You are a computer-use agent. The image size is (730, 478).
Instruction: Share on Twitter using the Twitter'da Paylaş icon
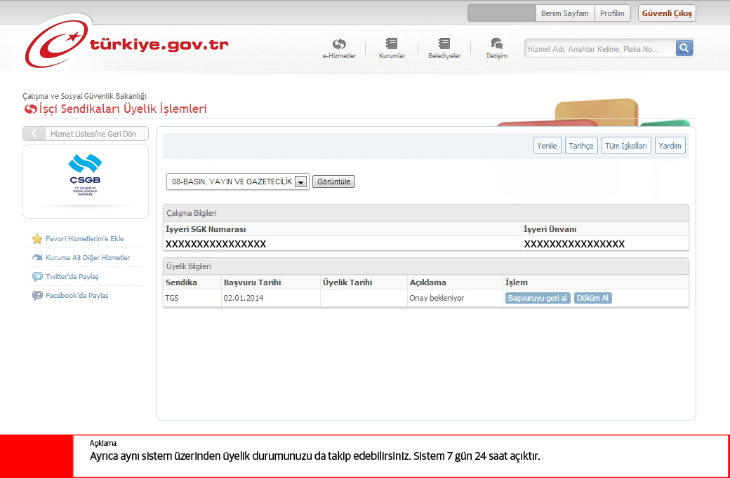point(37,276)
